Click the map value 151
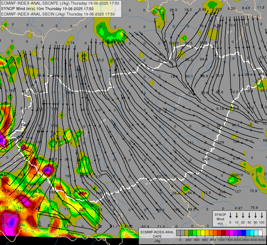Viewport: 267px width, 245px height. coord(191,143)
